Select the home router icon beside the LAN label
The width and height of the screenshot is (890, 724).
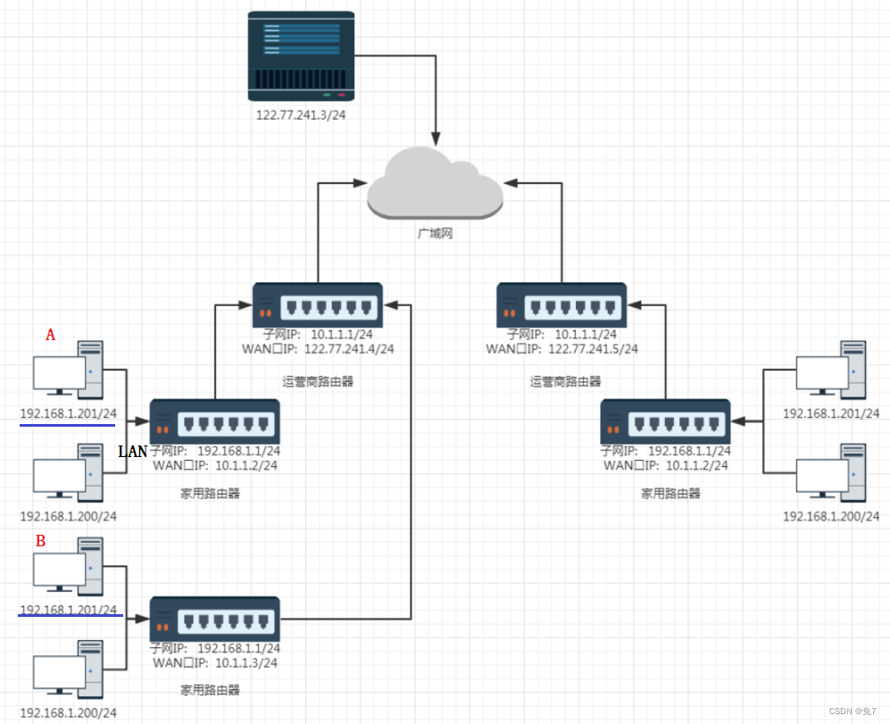point(214,421)
